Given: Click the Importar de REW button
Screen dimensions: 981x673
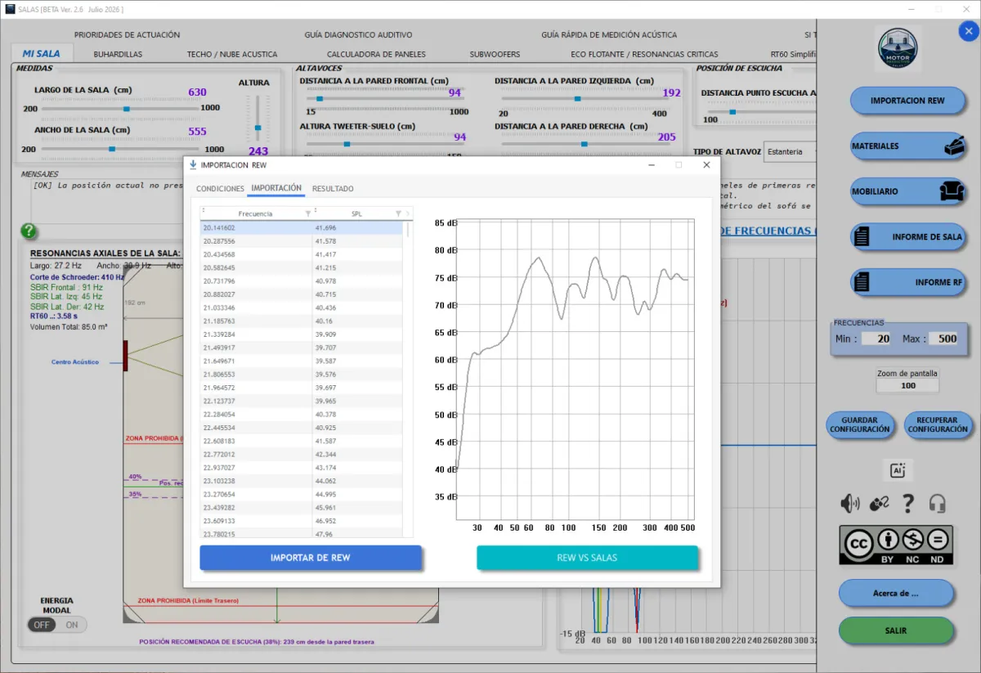Looking at the screenshot, I should [x=311, y=558].
